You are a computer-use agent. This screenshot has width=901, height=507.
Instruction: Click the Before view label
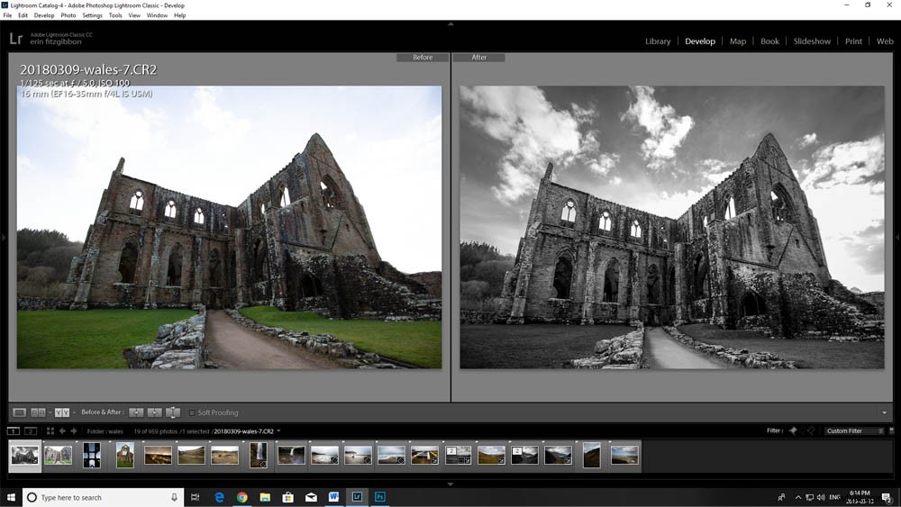point(423,58)
